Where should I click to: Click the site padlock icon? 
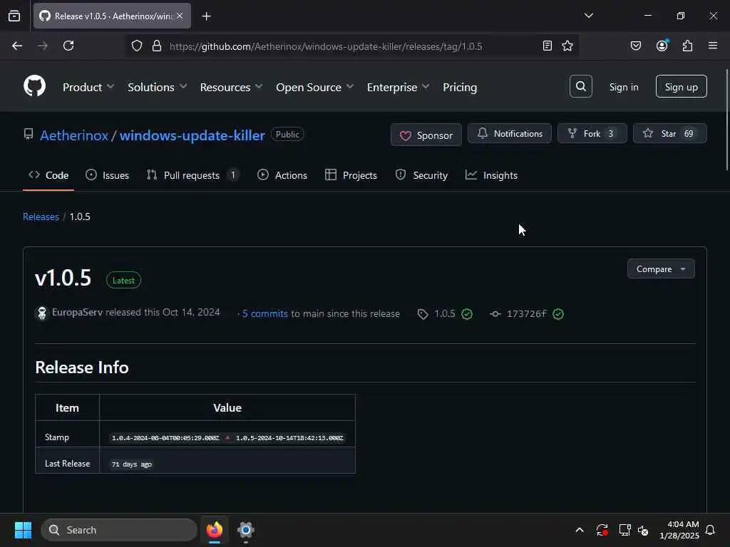[157, 46]
